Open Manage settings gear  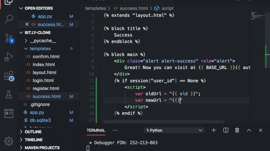(x=8, y=141)
